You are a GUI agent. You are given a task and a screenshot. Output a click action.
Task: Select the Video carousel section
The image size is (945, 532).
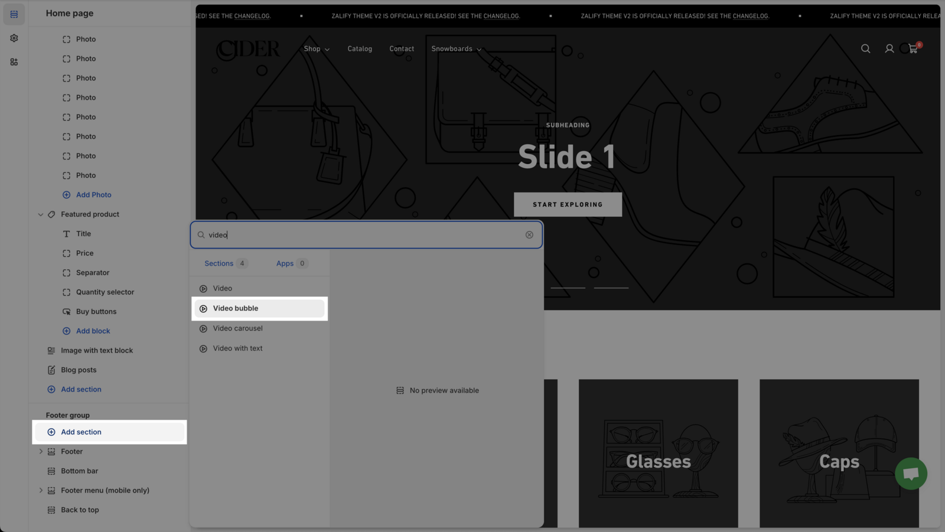click(x=237, y=328)
